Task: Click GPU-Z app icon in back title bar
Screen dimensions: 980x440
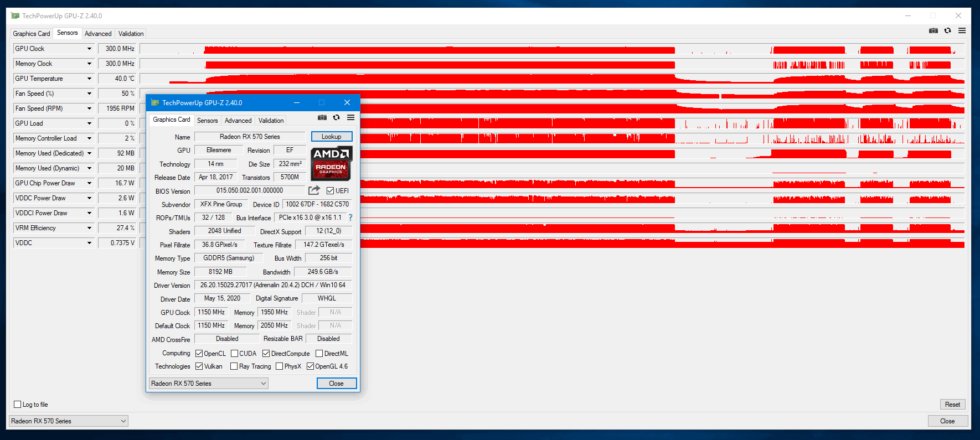Action: 15,15
